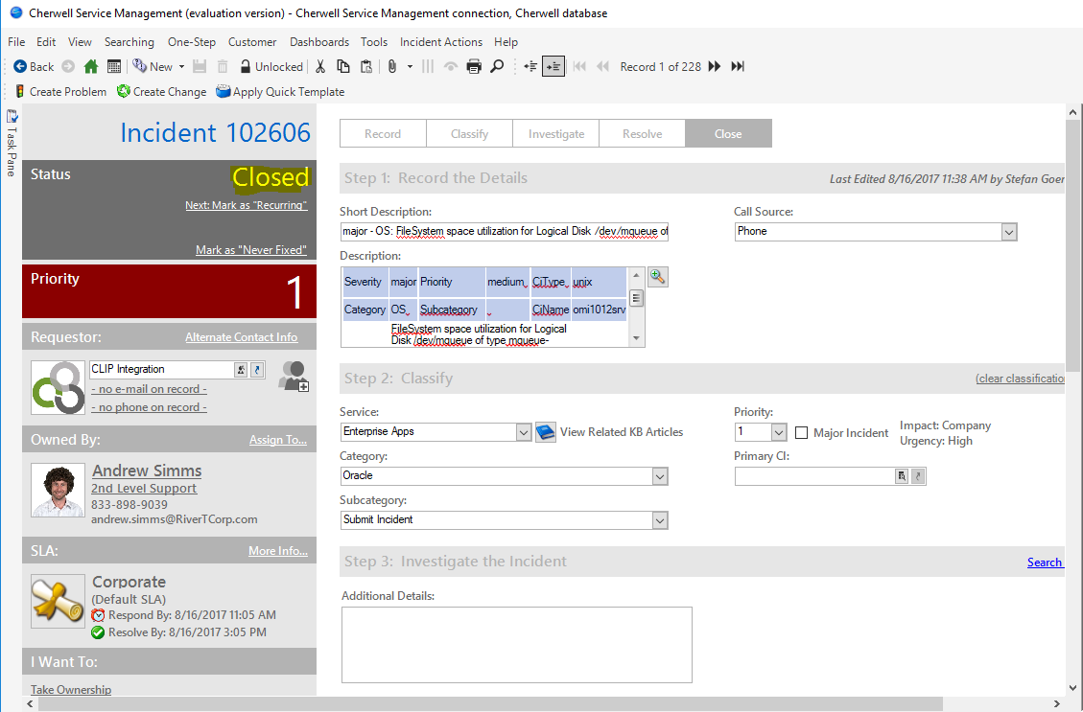Click Mark as "Never Fixed" link
The height and width of the screenshot is (712, 1083).
pos(250,250)
